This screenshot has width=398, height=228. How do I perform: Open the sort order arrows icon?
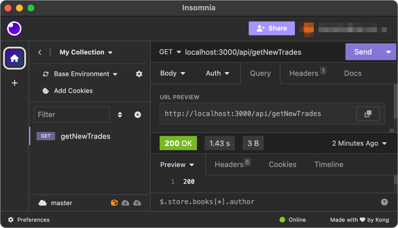coord(120,115)
